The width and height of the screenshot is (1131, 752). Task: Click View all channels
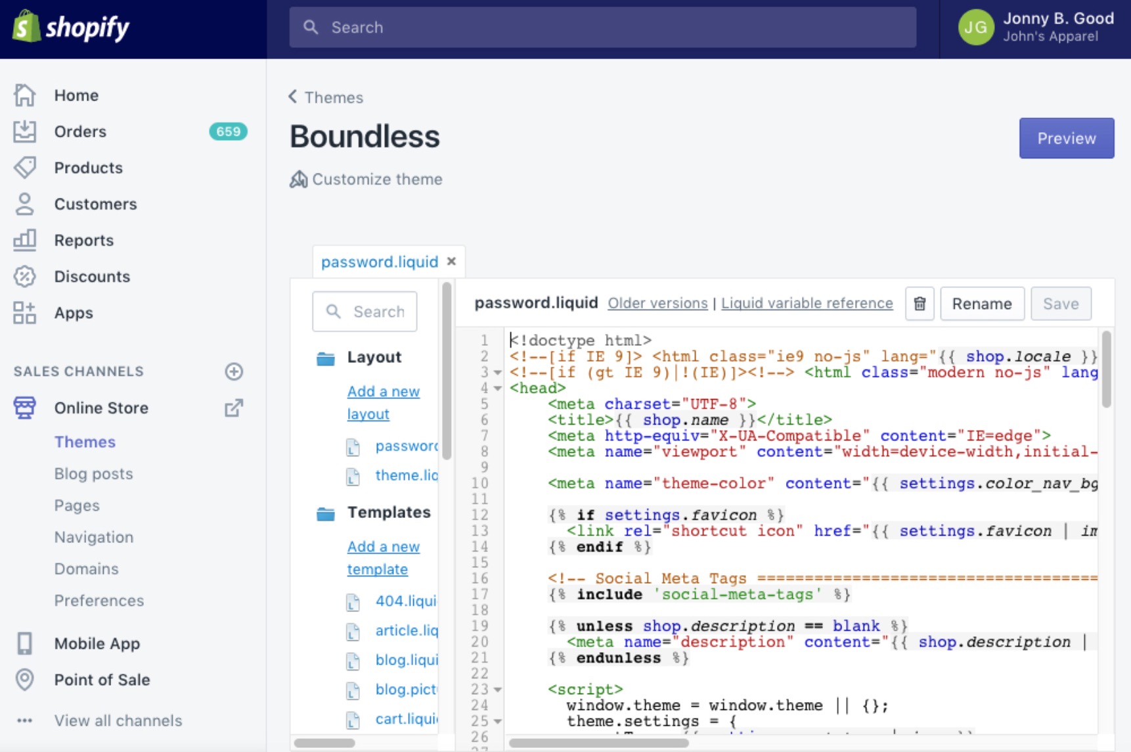[118, 720]
